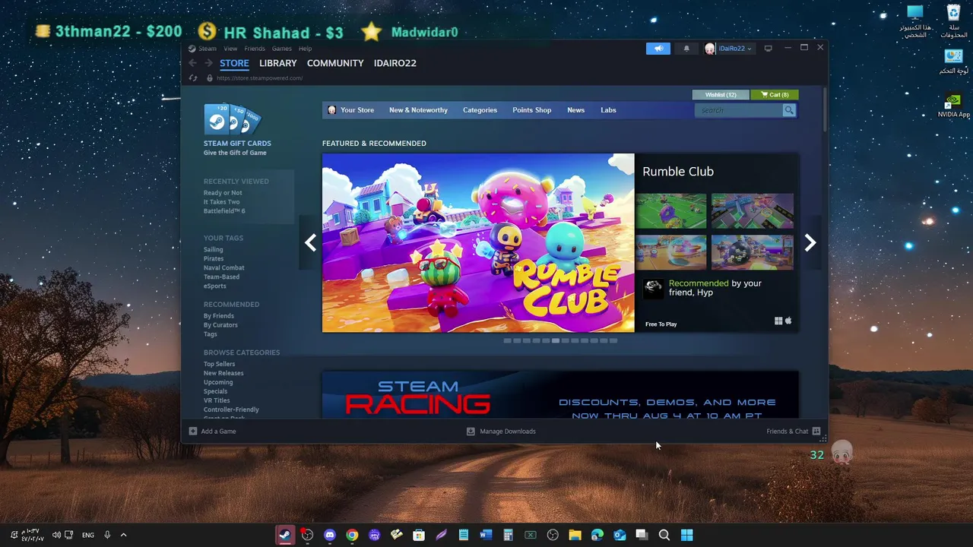The image size is (973, 547).
Task: Open Recommended By Curators link
Action: 220,325
